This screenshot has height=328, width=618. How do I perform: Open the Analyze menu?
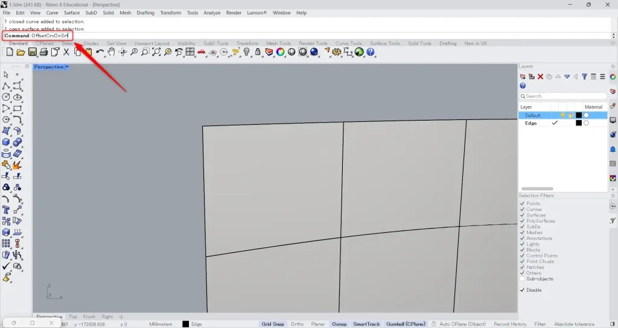click(212, 13)
